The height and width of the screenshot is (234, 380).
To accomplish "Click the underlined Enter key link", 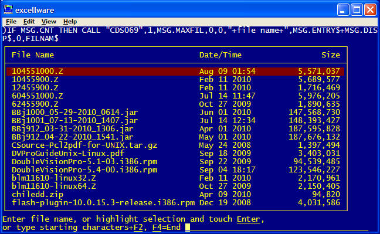I will point(248,219).
